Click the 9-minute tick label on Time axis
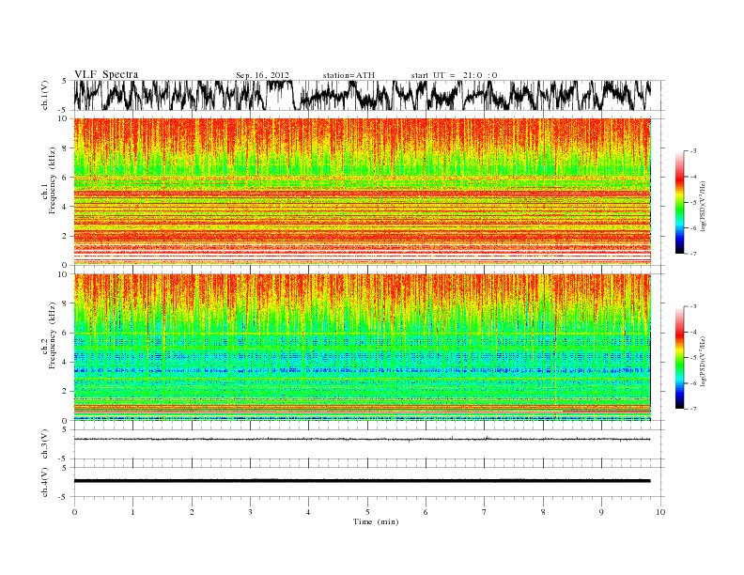 [601, 512]
